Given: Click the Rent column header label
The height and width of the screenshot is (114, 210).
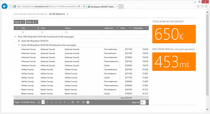Looking at the screenshot, I should (x=122, y=28).
